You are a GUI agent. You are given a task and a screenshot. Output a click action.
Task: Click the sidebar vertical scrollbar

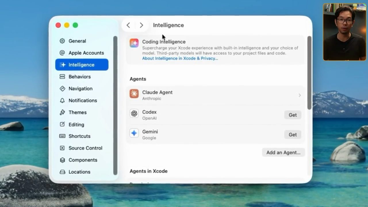(x=115, y=106)
